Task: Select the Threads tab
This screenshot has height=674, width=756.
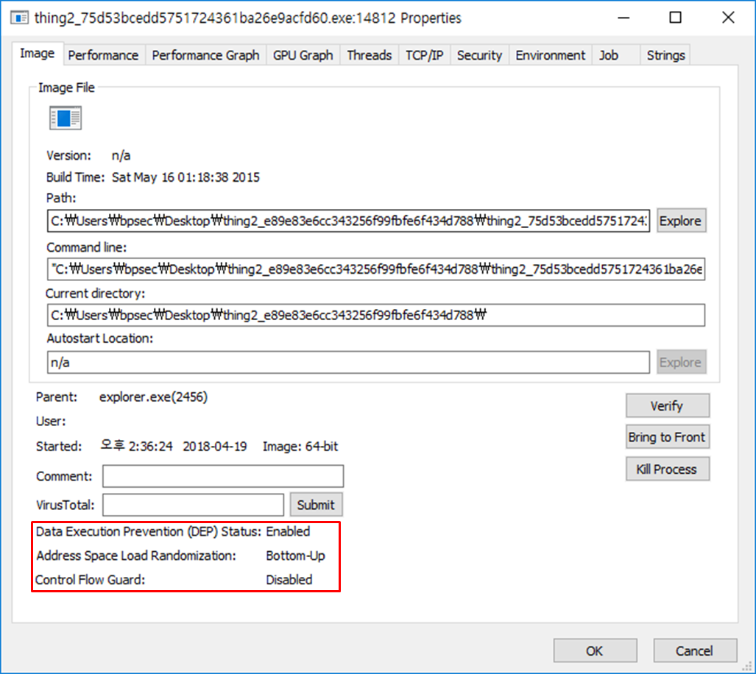Action: (369, 55)
